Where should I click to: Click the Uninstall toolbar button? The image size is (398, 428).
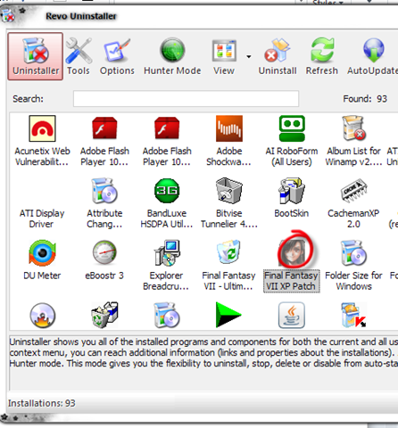[278, 56]
